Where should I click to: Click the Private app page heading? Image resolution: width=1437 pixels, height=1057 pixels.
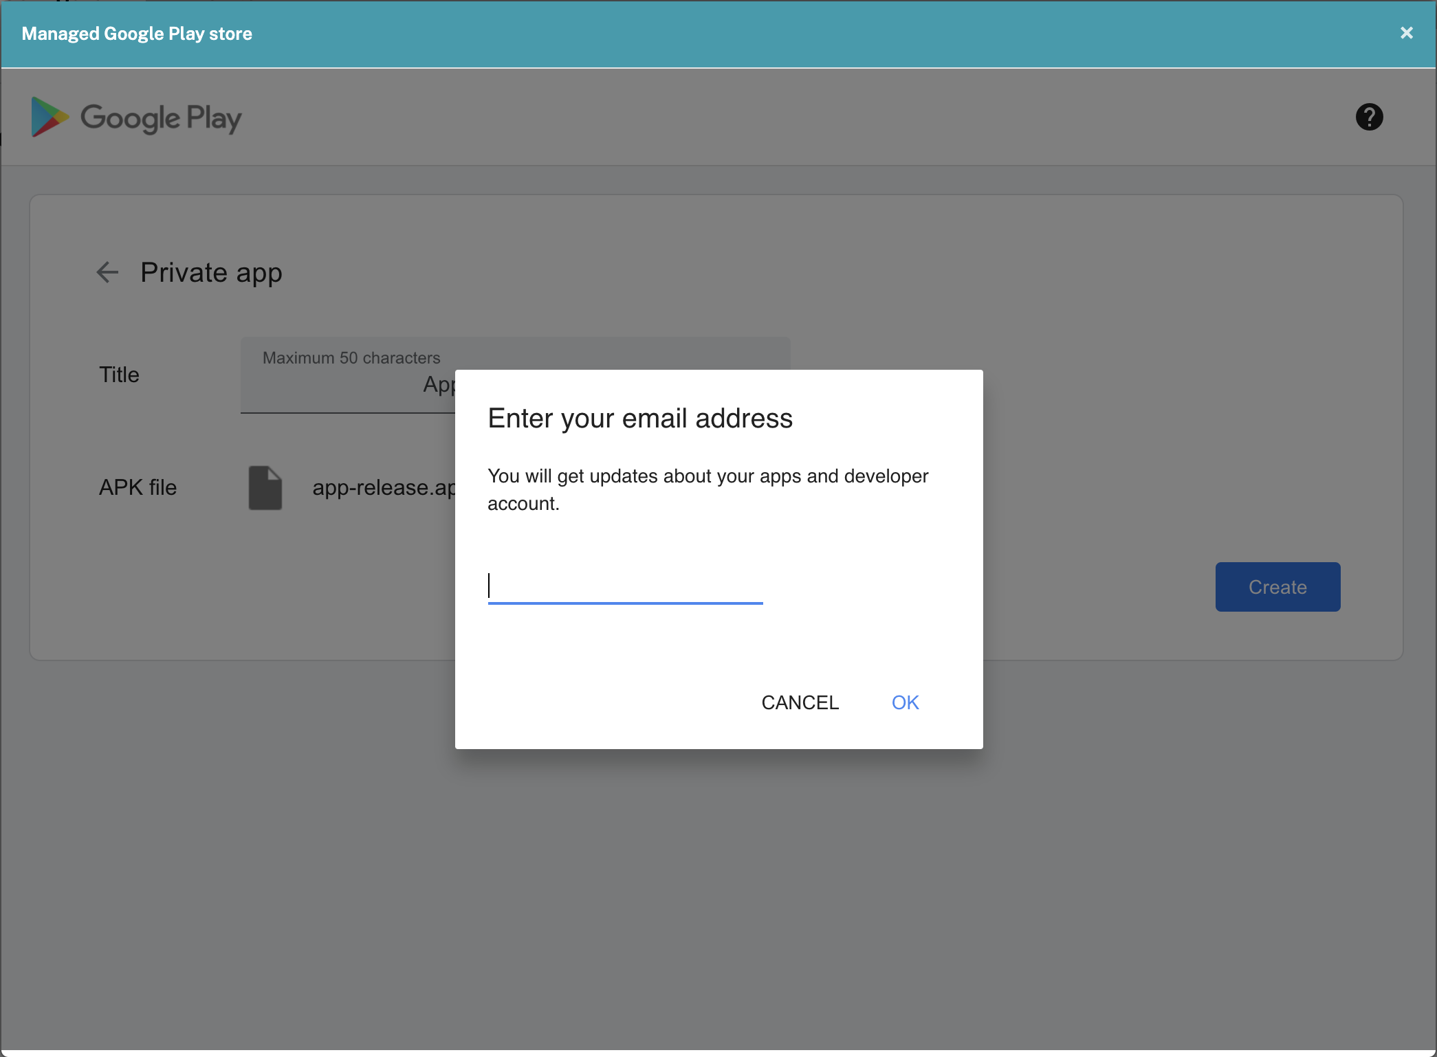(211, 273)
